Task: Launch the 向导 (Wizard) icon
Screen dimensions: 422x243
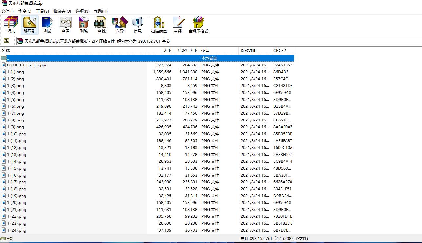Action: [x=120, y=25]
